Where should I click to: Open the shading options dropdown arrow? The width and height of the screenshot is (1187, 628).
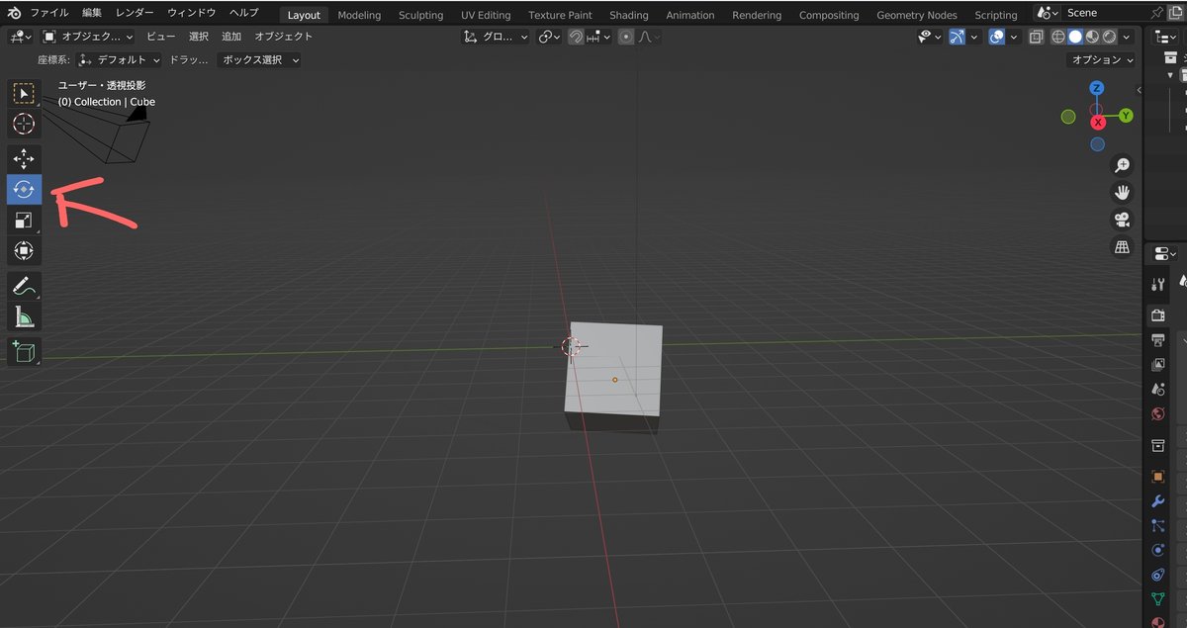(x=1127, y=37)
